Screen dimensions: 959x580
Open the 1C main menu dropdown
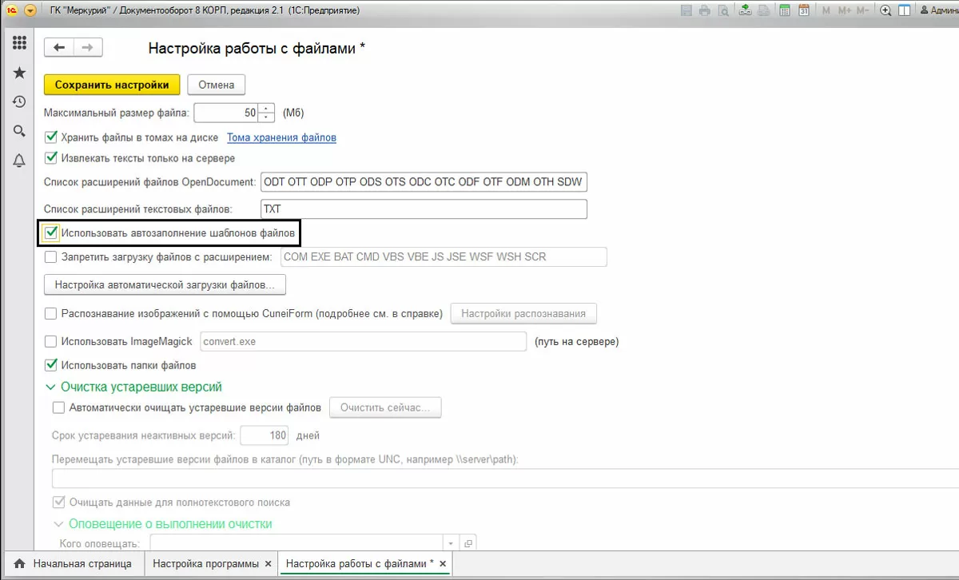[x=30, y=10]
